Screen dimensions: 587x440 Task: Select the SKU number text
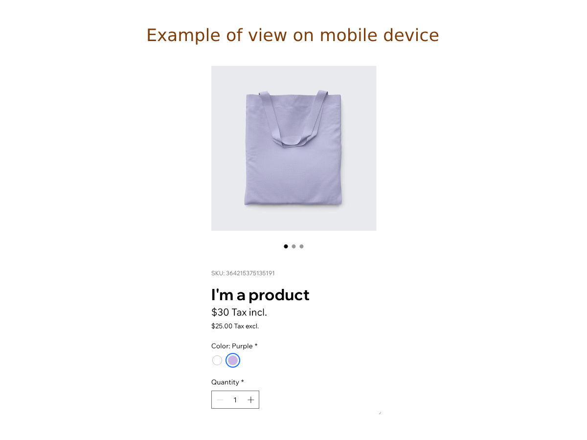click(250, 273)
